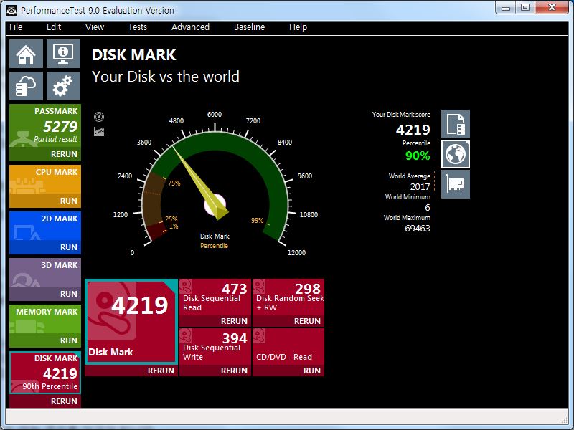
Task: Click the Disk Sequential Read tile disk icon
Action: tap(186, 286)
